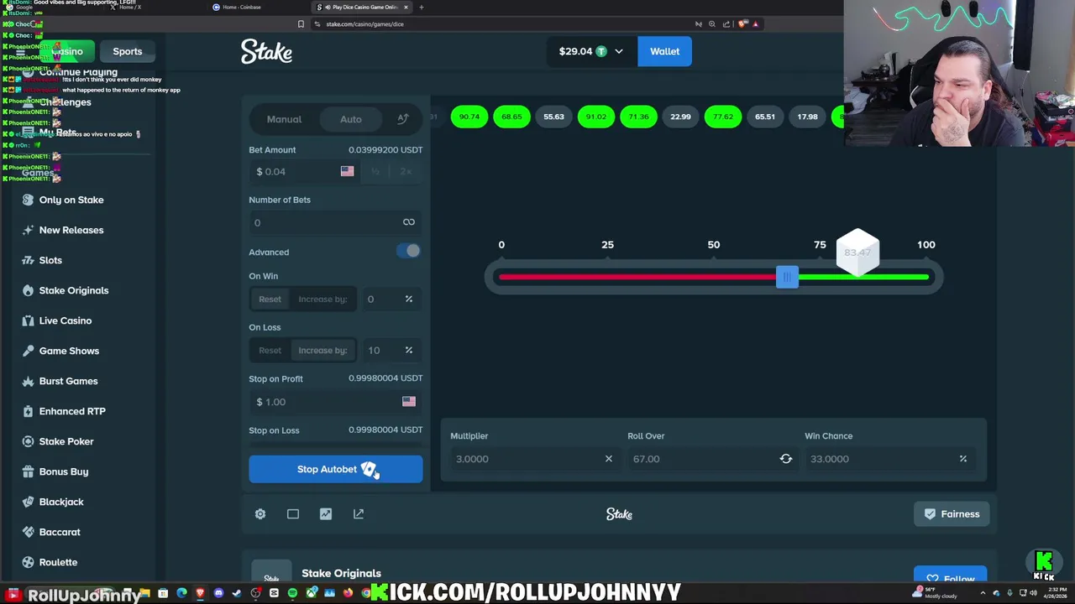Click the Only on Stake sidebar icon
Viewport: 1075px width, 604px height.
tap(28, 200)
